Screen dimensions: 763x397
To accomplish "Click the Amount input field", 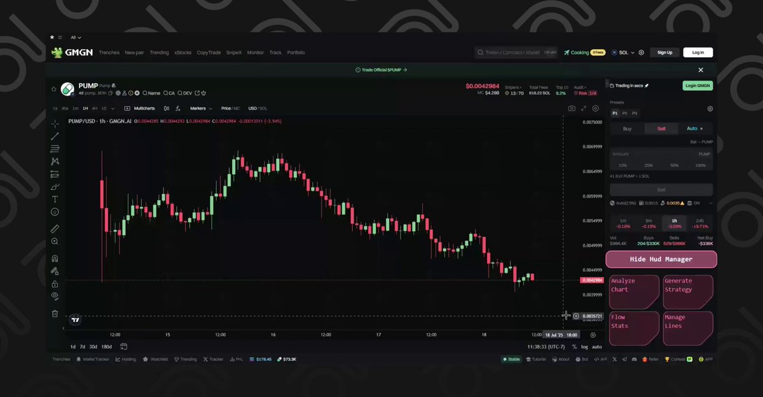I will [661, 154].
